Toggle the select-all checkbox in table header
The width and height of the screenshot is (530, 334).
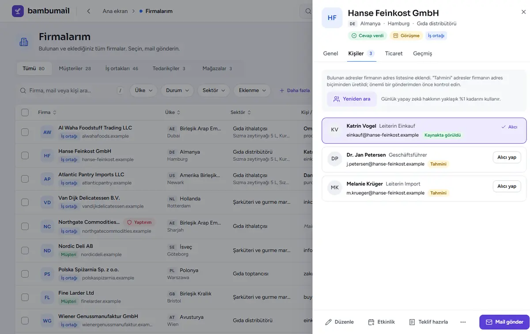coord(25,112)
